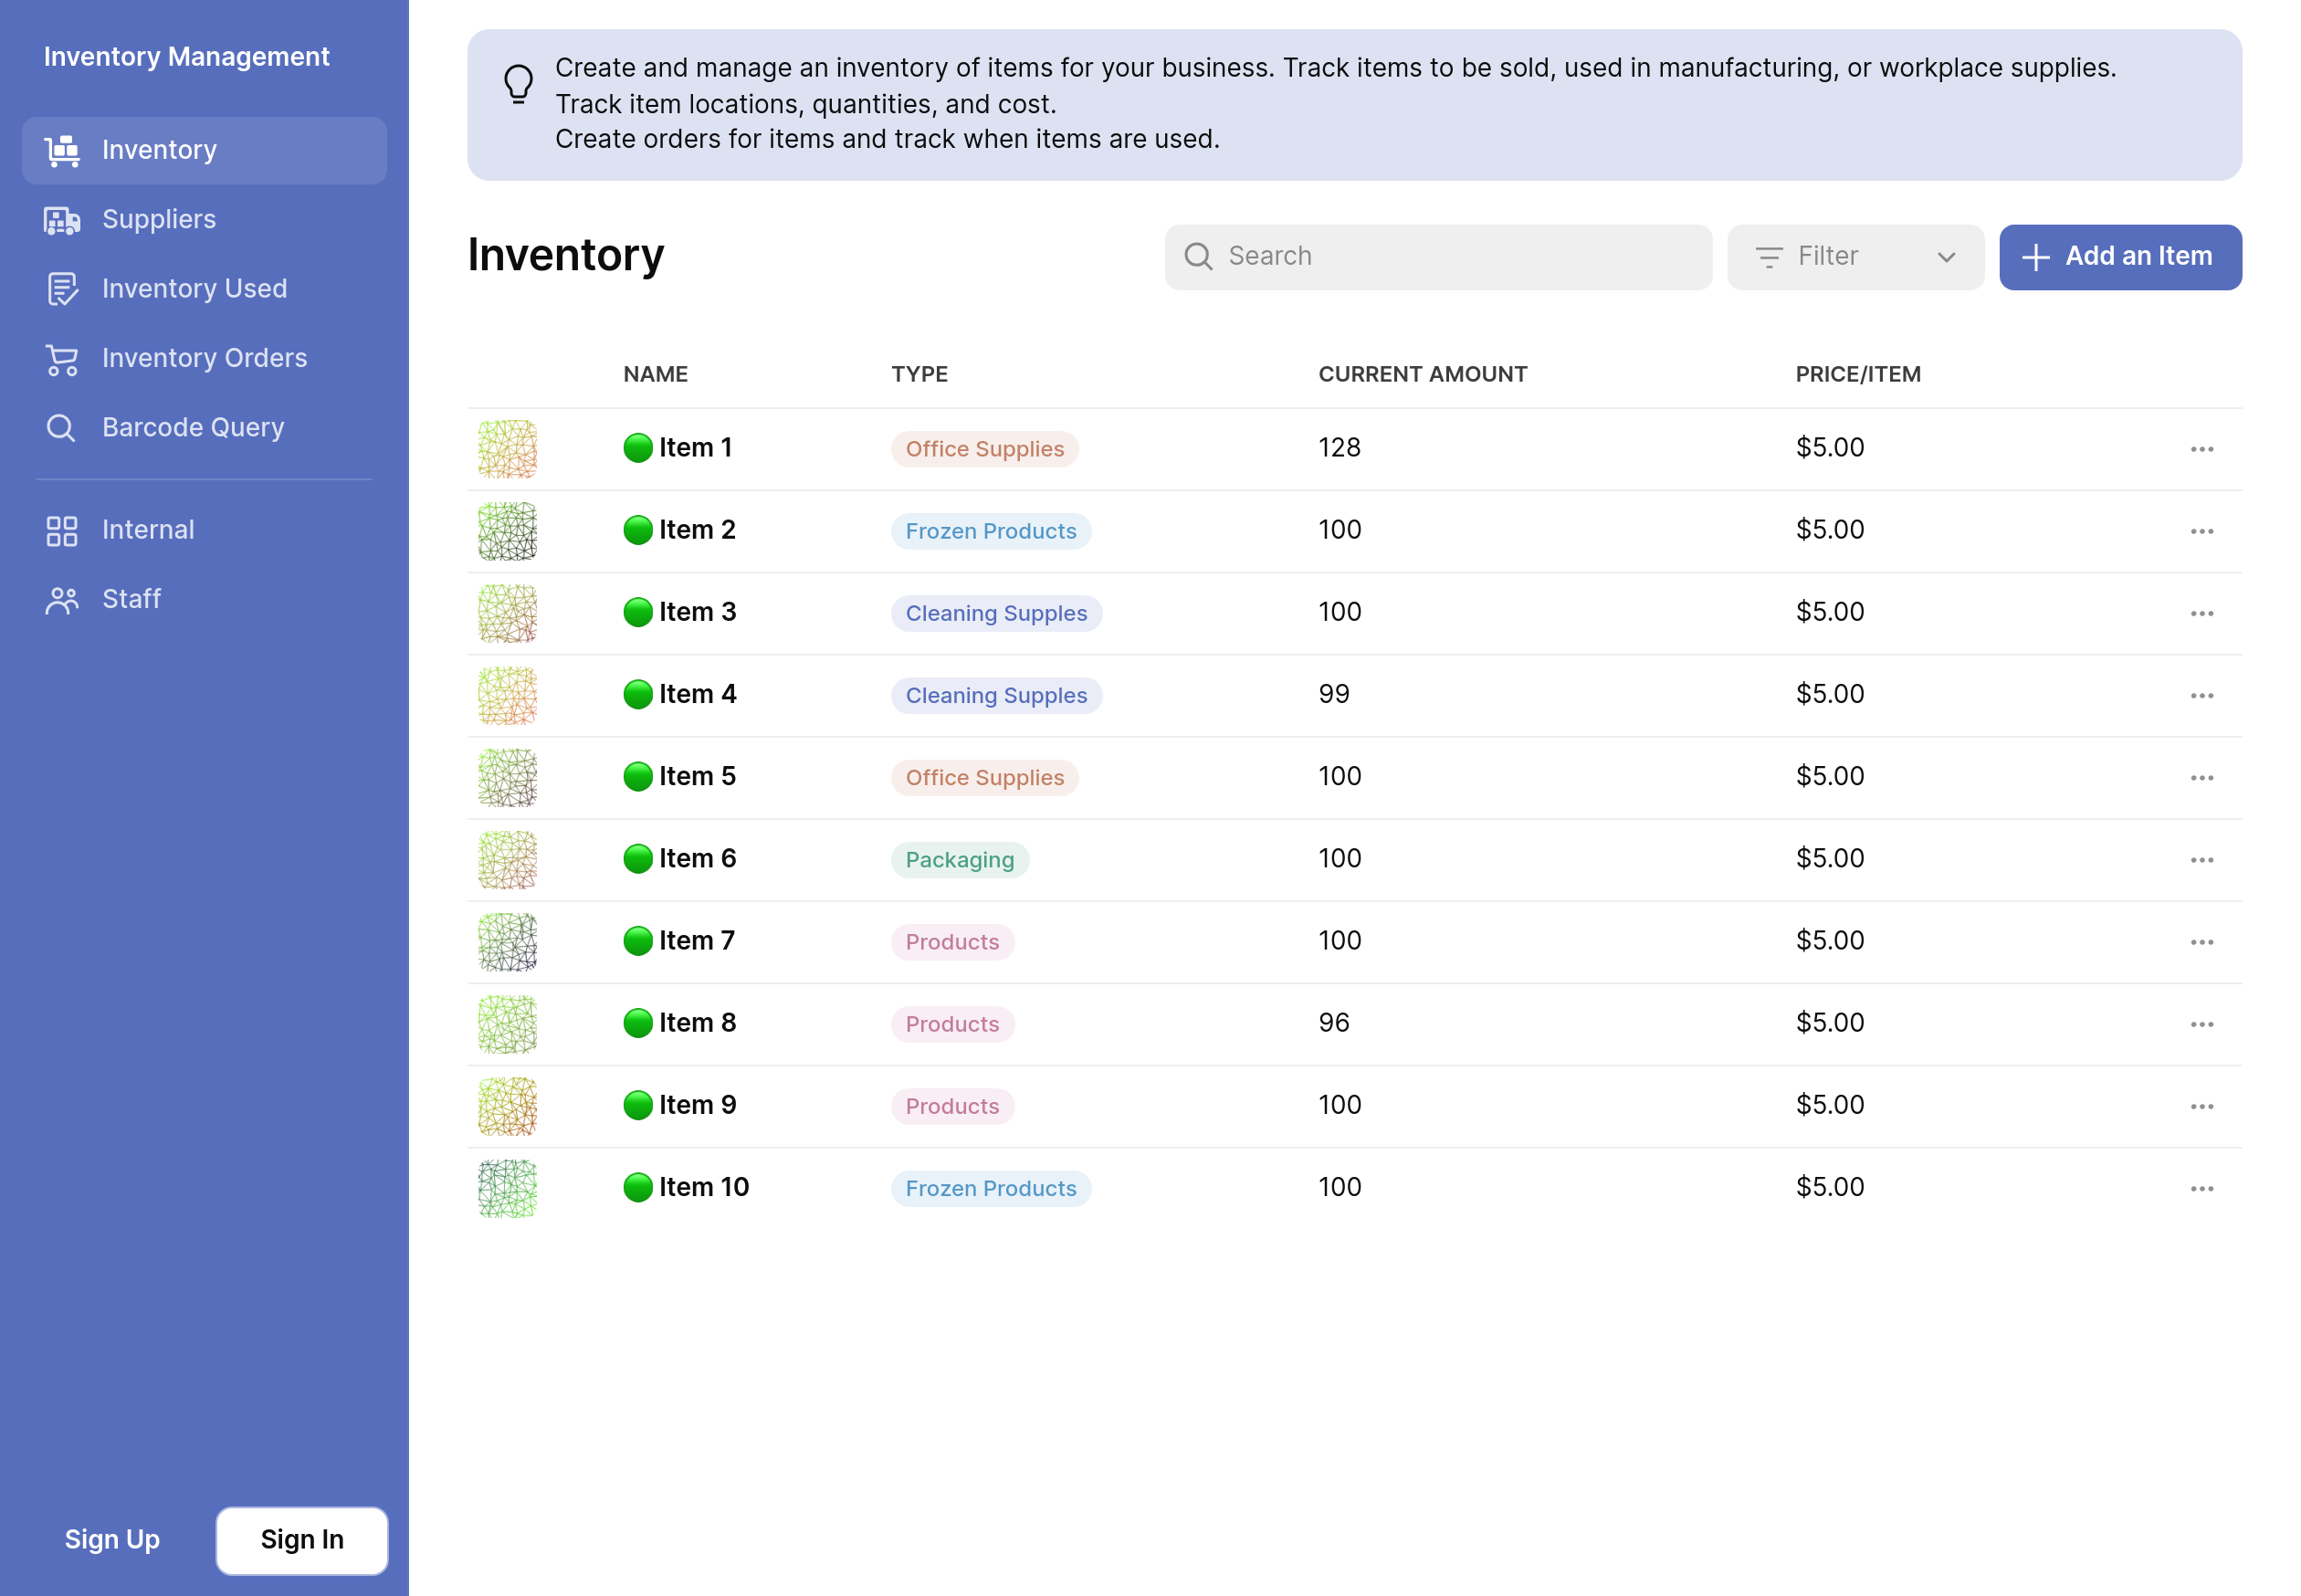Click the Suppliers truck icon
This screenshot has width=2301, height=1596.
tap(62, 220)
